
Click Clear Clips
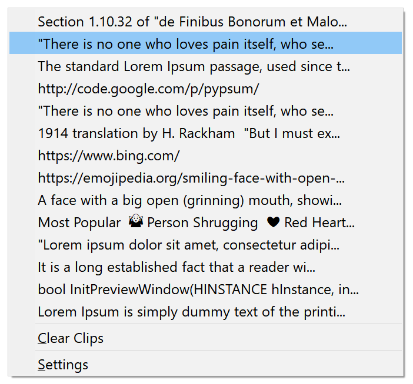(205, 338)
